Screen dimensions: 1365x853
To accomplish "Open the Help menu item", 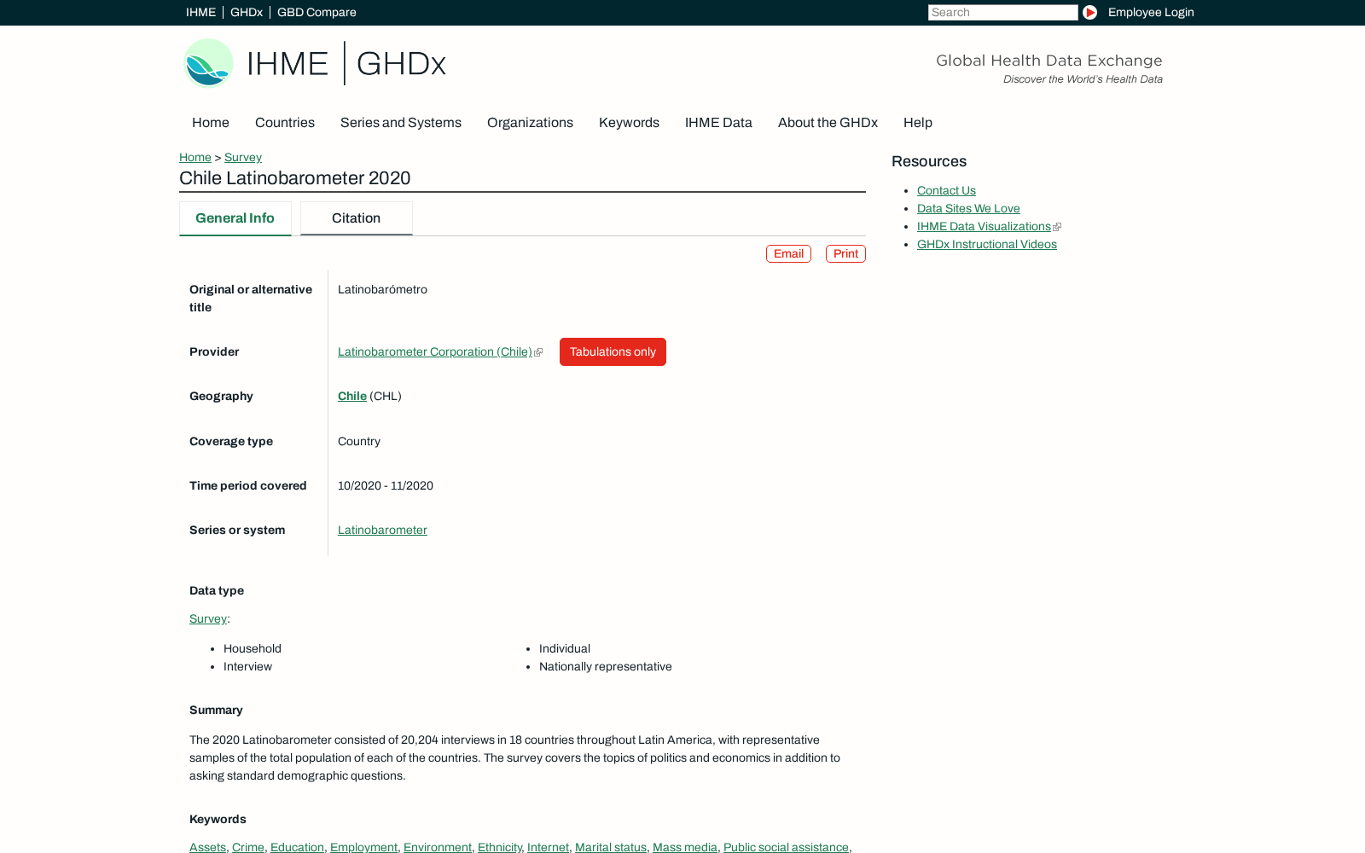I will point(918,123).
